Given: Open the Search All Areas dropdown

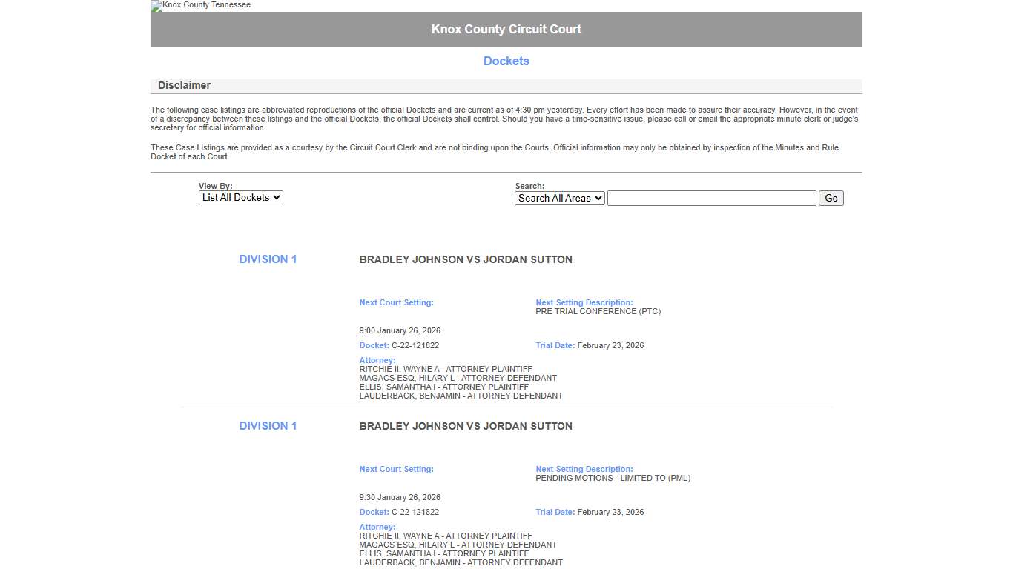Looking at the screenshot, I should click(559, 198).
